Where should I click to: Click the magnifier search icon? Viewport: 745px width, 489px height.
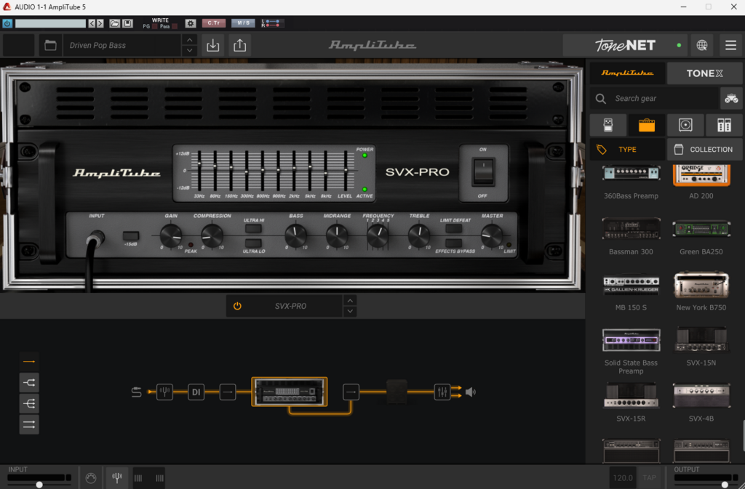(600, 99)
